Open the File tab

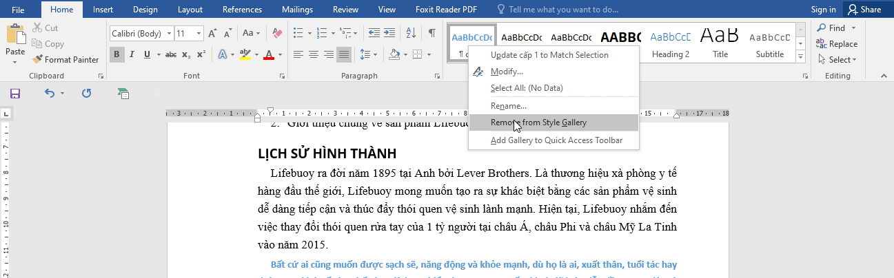coord(19,10)
